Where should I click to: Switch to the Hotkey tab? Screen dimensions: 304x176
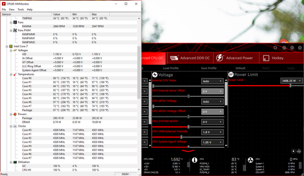tap(281, 58)
